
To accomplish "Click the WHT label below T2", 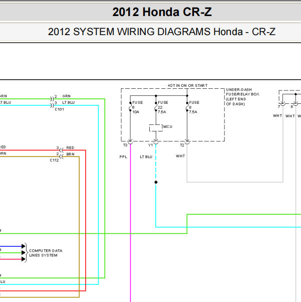I will pyautogui.click(x=180, y=156).
